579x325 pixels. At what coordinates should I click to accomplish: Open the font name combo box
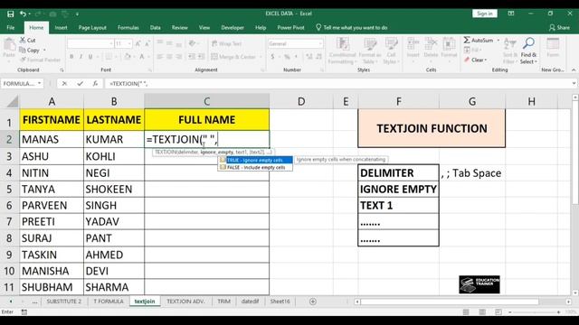point(90,43)
